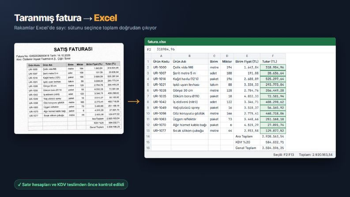The height and width of the screenshot is (197, 350).
Task: Click 'Şerit metre 5 m' cell in spreadsheet
Action: 189,73
